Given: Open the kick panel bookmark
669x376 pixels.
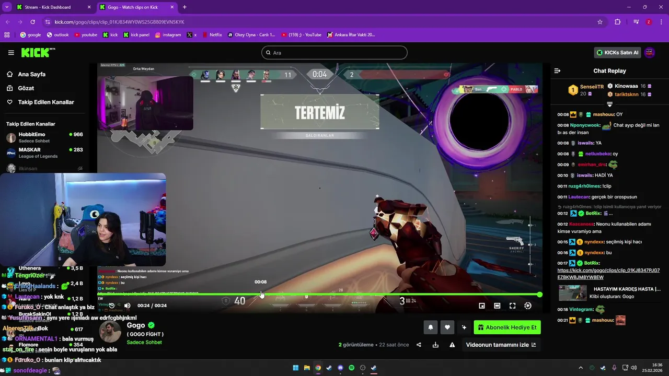Looking at the screenshot, I should (x=136, y=35).
